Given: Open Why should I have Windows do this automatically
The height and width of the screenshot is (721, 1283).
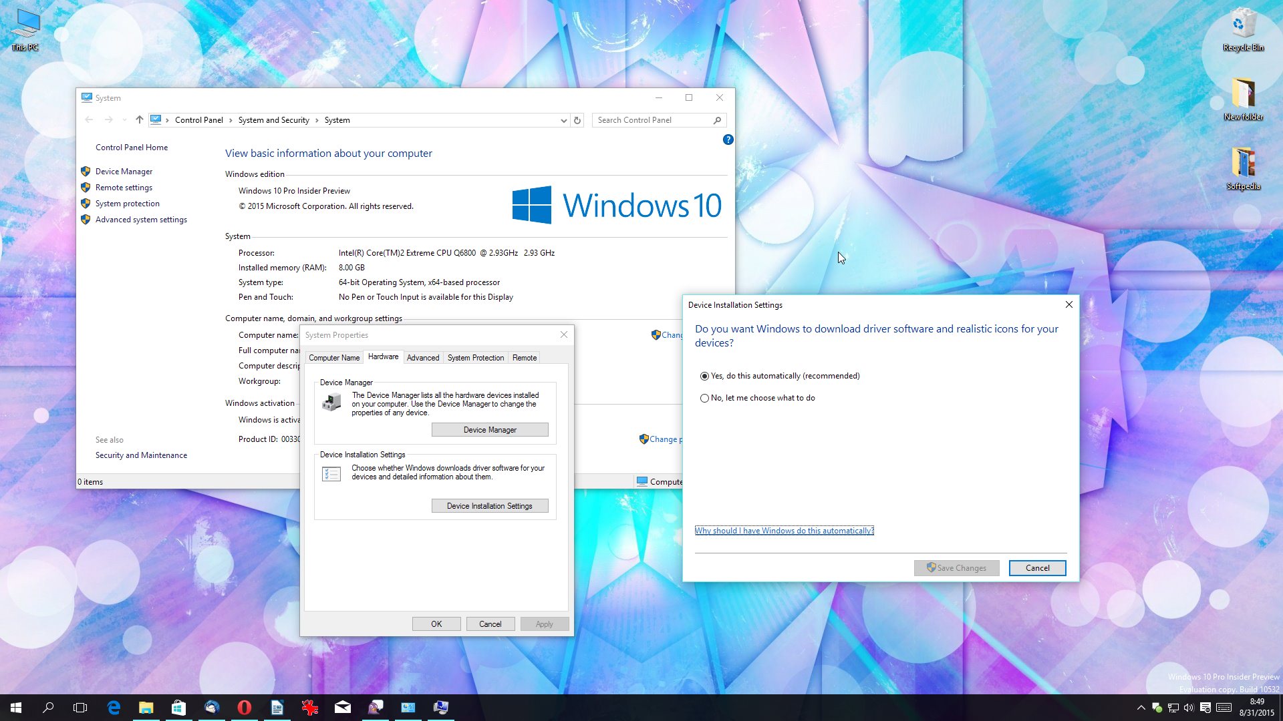Looking at the screenshot, I should pos(785,531).
